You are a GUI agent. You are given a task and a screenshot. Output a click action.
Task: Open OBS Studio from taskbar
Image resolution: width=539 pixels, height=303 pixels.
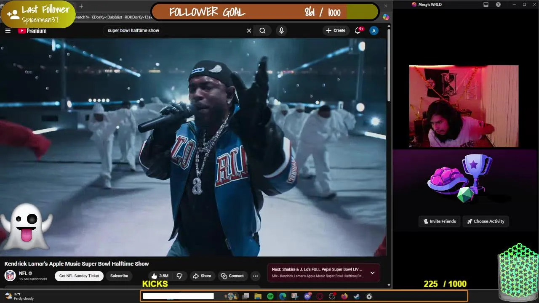coord(332,296)
